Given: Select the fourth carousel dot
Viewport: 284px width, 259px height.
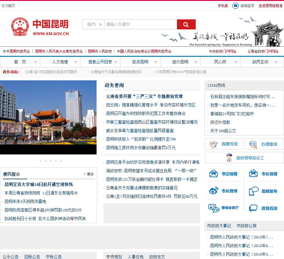Looking at the screenshot, I should pos(56,160).
